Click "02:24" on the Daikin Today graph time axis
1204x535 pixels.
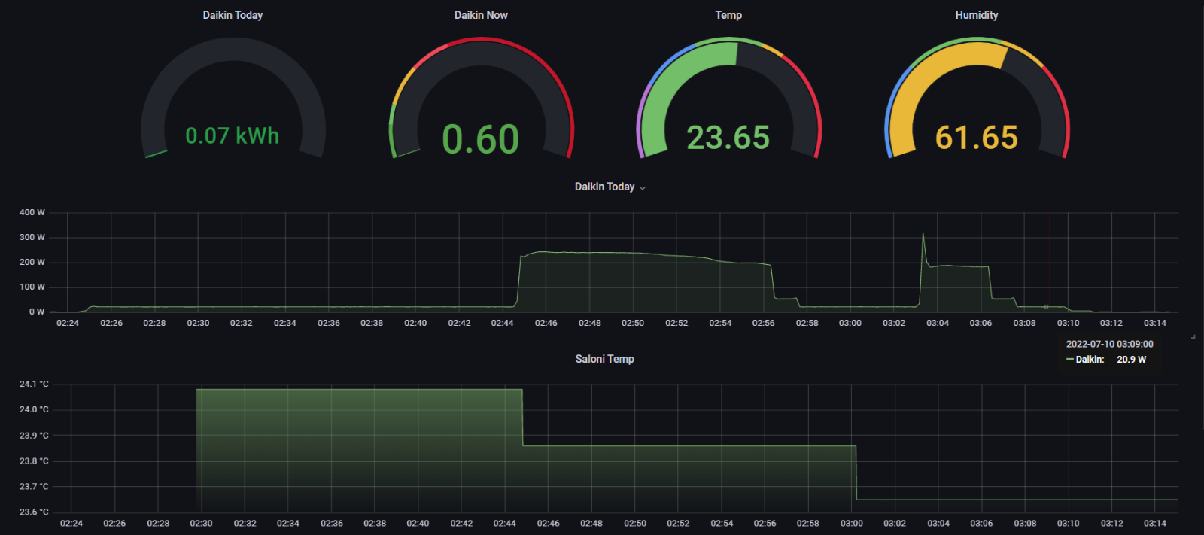tap(68, 324)
